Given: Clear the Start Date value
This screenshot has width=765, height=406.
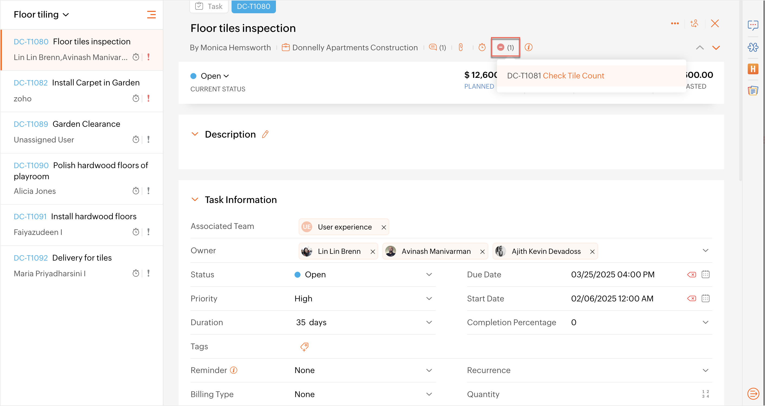Looking at the screenshot, I should coord(691,299).
